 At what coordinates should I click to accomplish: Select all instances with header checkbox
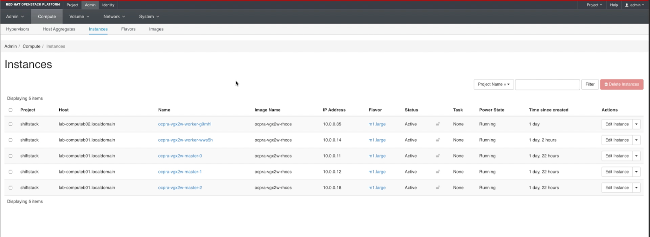11,110
